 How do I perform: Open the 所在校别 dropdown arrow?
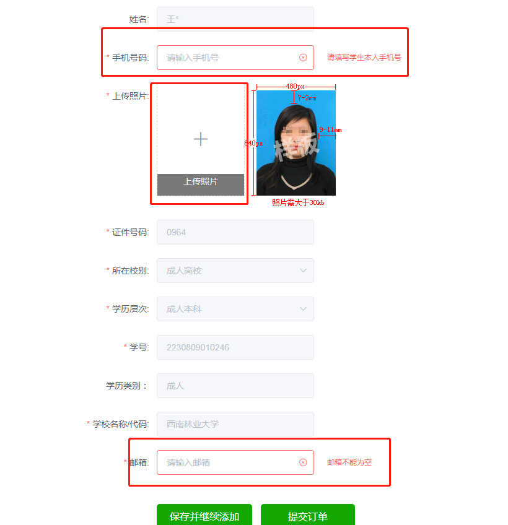(303, 271)
